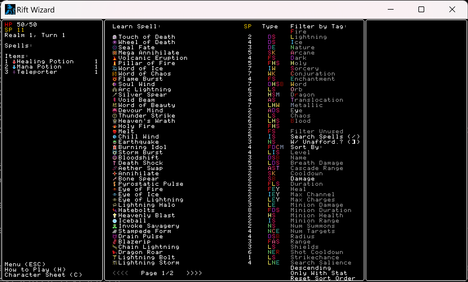The width and height of the screenshot is (468, 282).
Task: Click the Healing Potion item icon
Action: point(14,62)
